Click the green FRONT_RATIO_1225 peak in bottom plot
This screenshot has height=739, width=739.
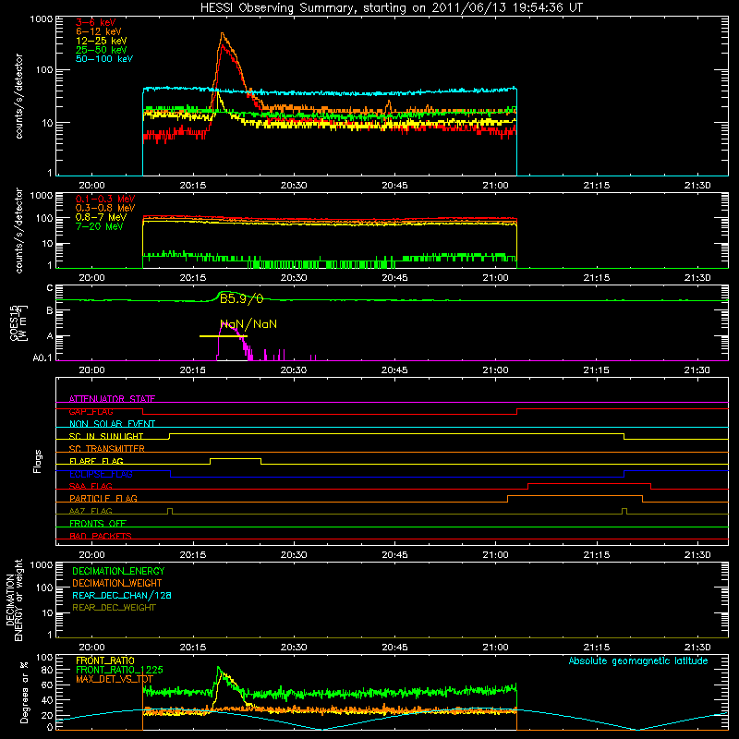click(218, 669)
